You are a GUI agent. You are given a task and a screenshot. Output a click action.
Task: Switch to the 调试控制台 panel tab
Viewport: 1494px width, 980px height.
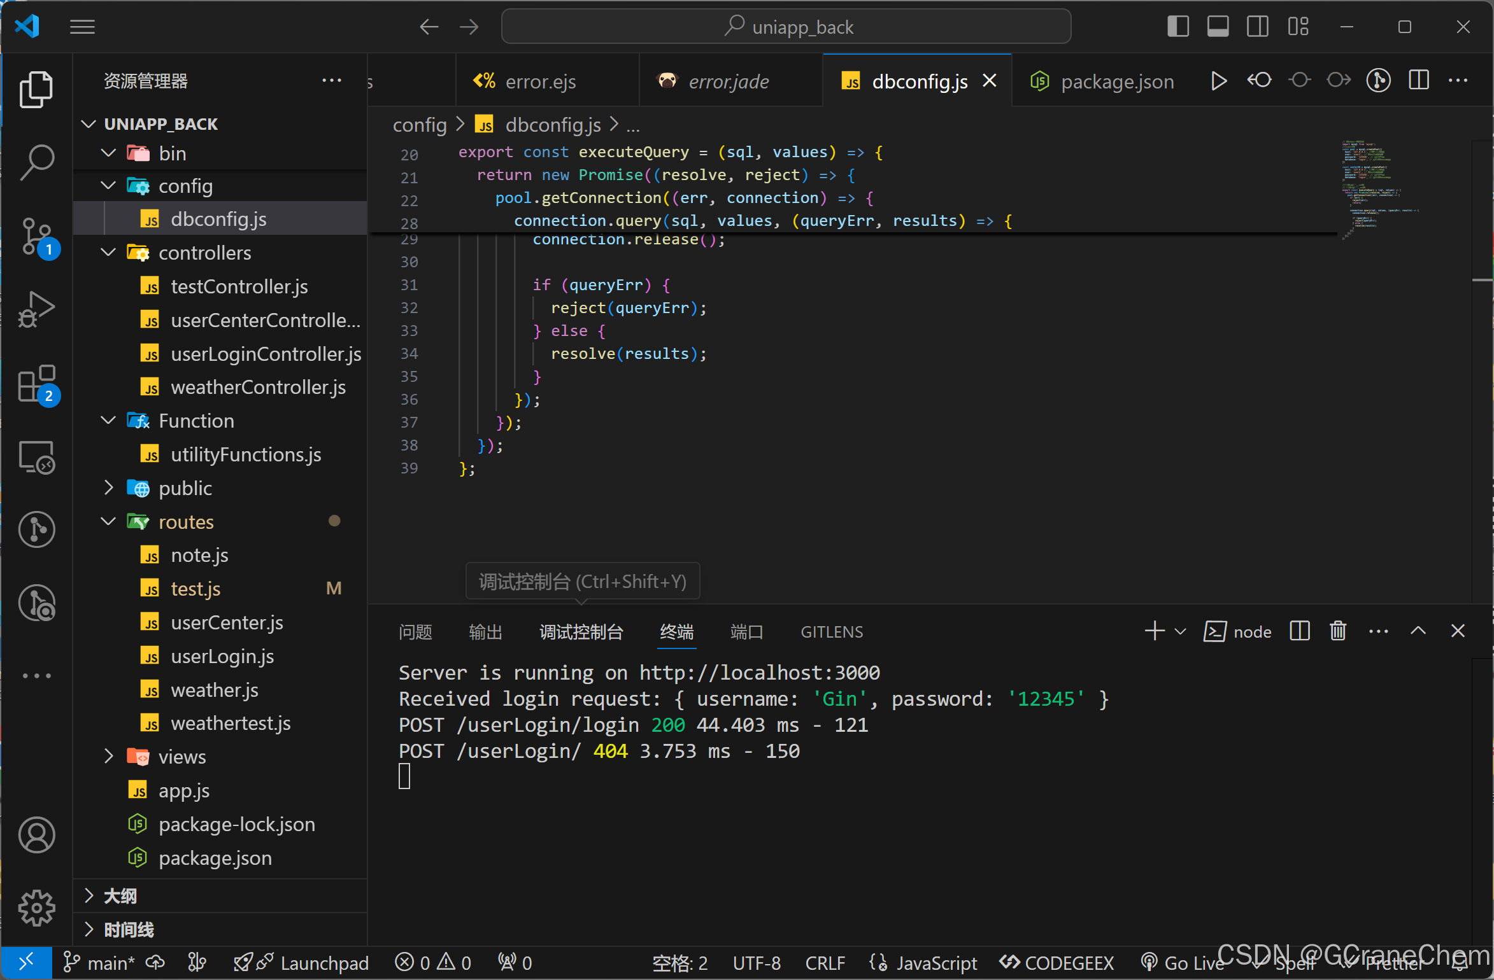pyautogui.click(x=581, y=632)
